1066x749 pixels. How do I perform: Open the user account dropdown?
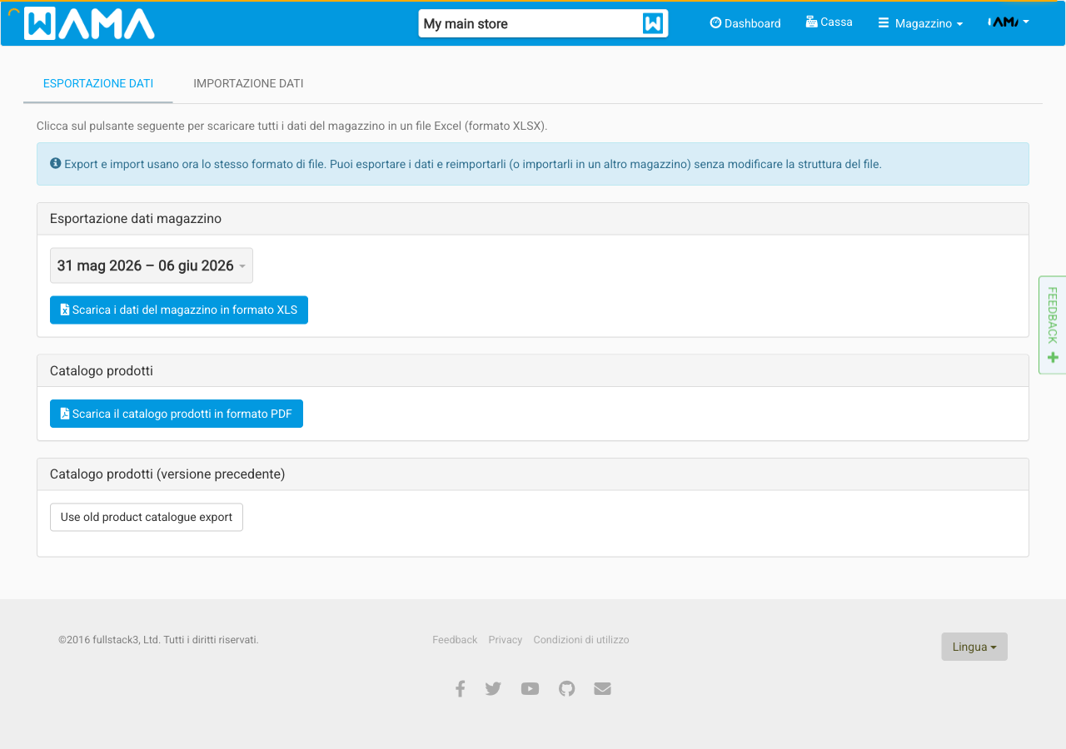1008,22
